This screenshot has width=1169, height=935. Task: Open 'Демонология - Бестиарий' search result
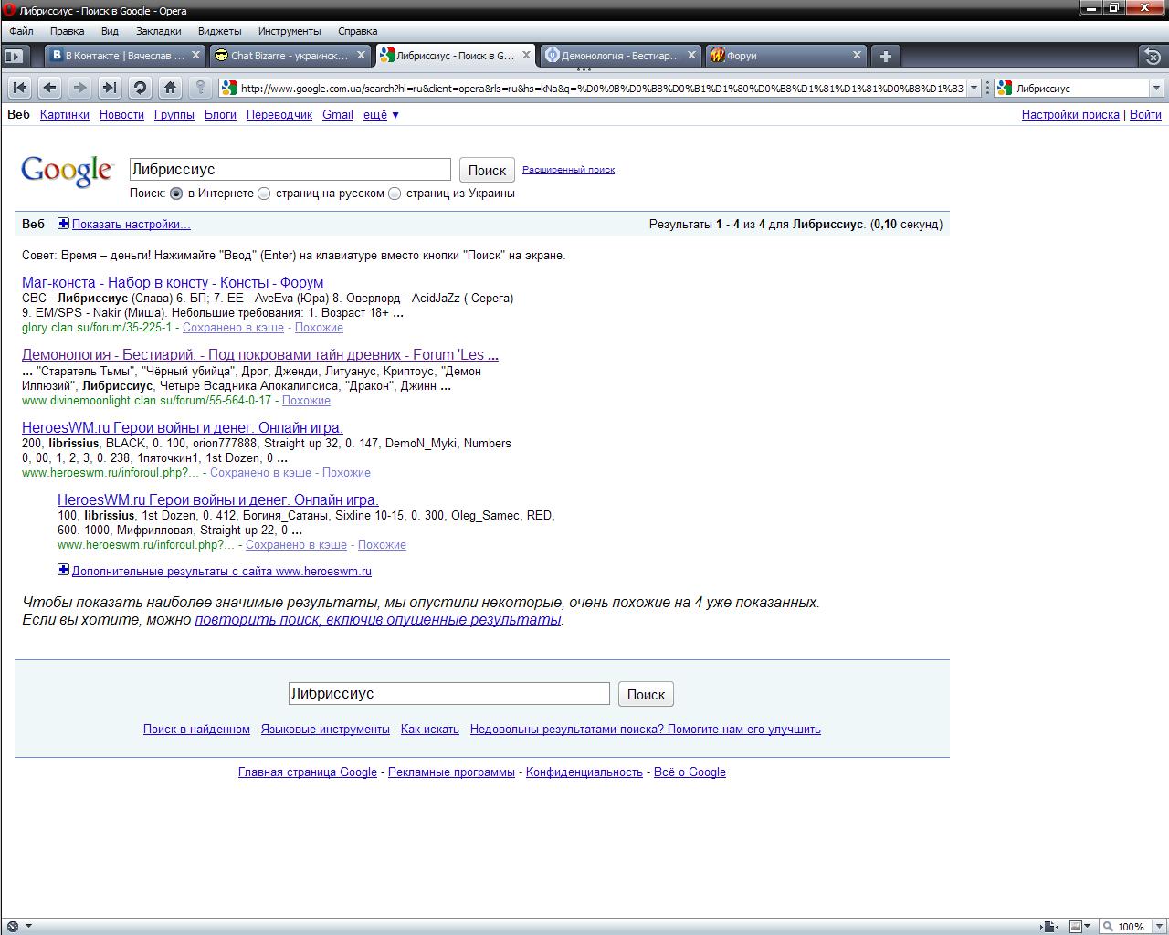260,355
